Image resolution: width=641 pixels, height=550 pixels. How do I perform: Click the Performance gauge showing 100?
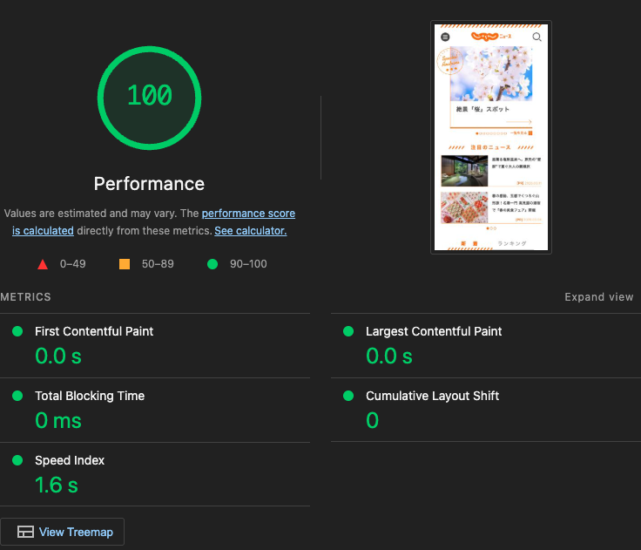[149, 96]
